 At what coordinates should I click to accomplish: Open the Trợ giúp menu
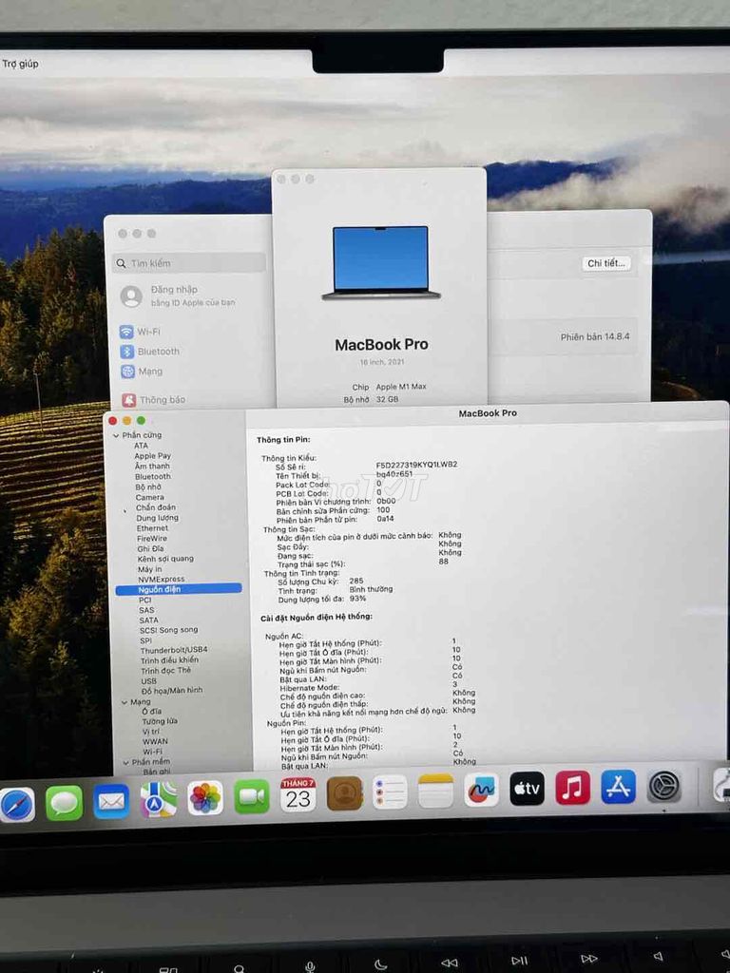pyautogui.click(x=20, y=64)
